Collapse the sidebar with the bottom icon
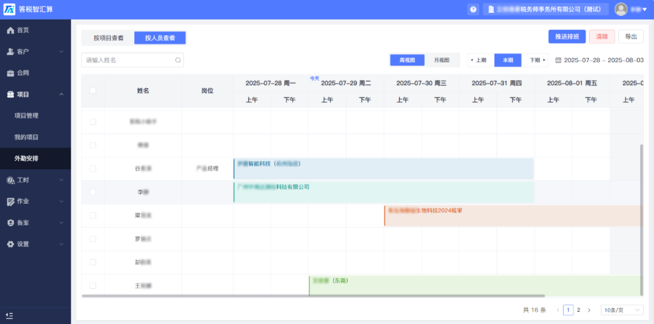The image size is (654, 324). tap(9, 316)
